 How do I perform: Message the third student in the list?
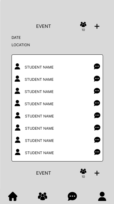97,91
